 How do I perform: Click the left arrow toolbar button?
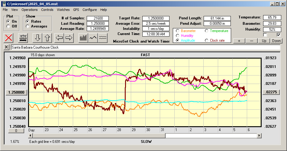(60, 38)
